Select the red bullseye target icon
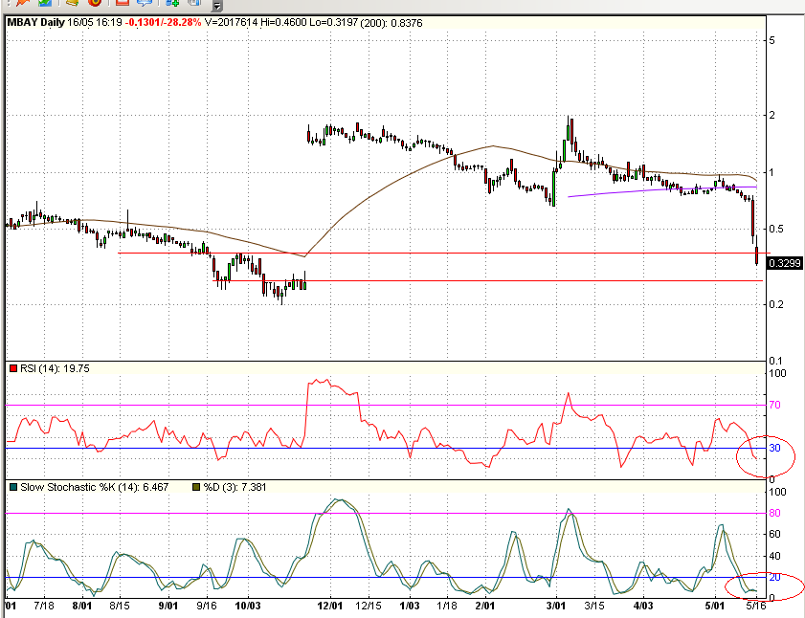The width and height of the screenshot is (805, 618). click(x=96, y=6)
